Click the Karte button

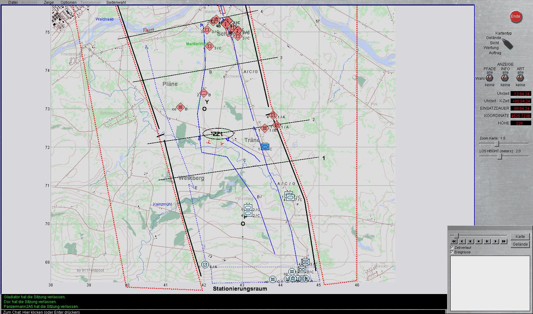coord(520,237)
